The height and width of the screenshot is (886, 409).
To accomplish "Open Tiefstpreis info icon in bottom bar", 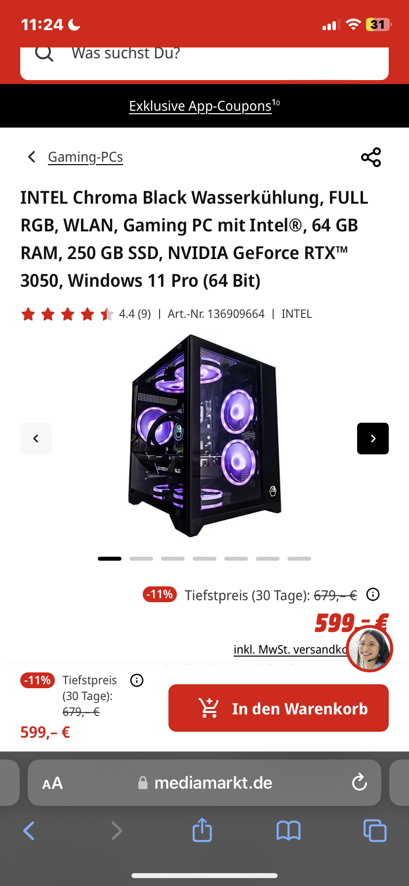I will pos(137,680).
